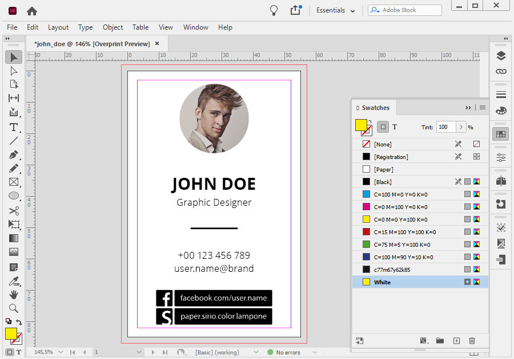Open the Window menu

click(196, 27)
